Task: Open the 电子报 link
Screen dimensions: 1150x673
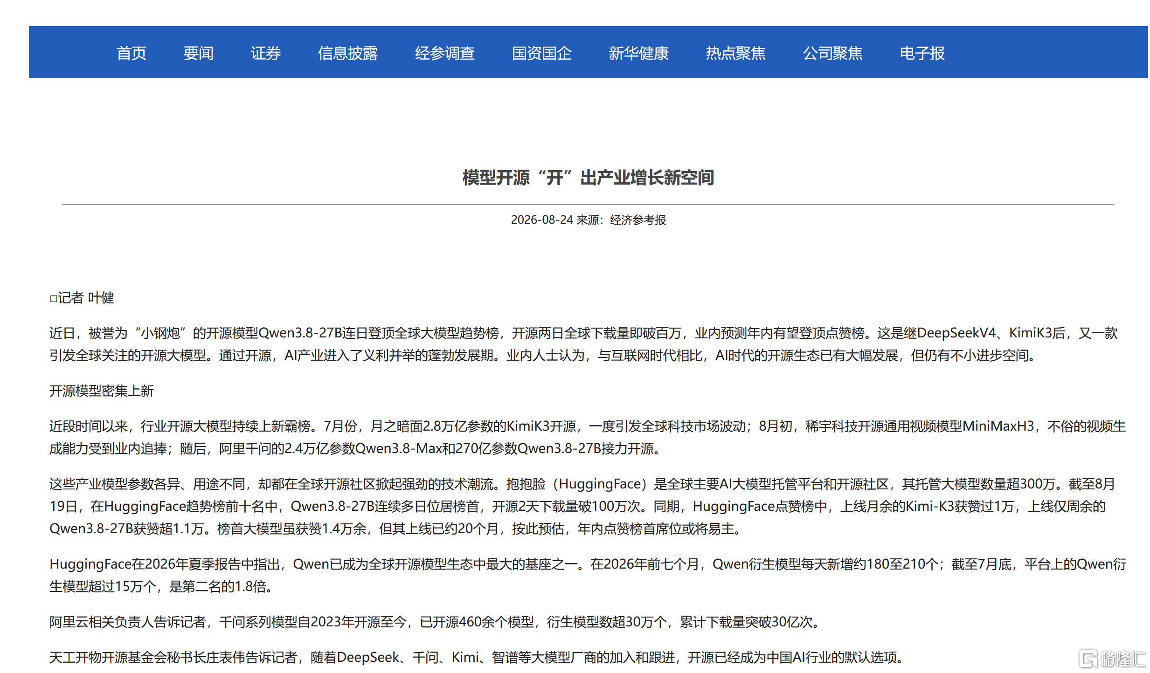Action: (x=922, y=53)
